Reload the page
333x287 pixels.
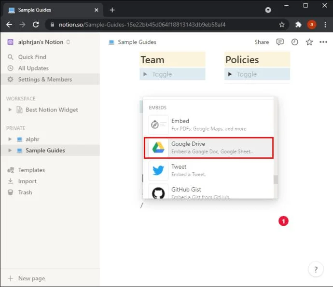[36, 25]
